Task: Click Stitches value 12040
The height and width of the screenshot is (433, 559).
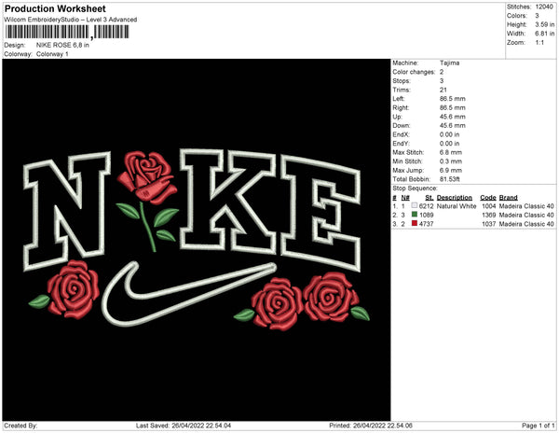Action: click(544, 7)
